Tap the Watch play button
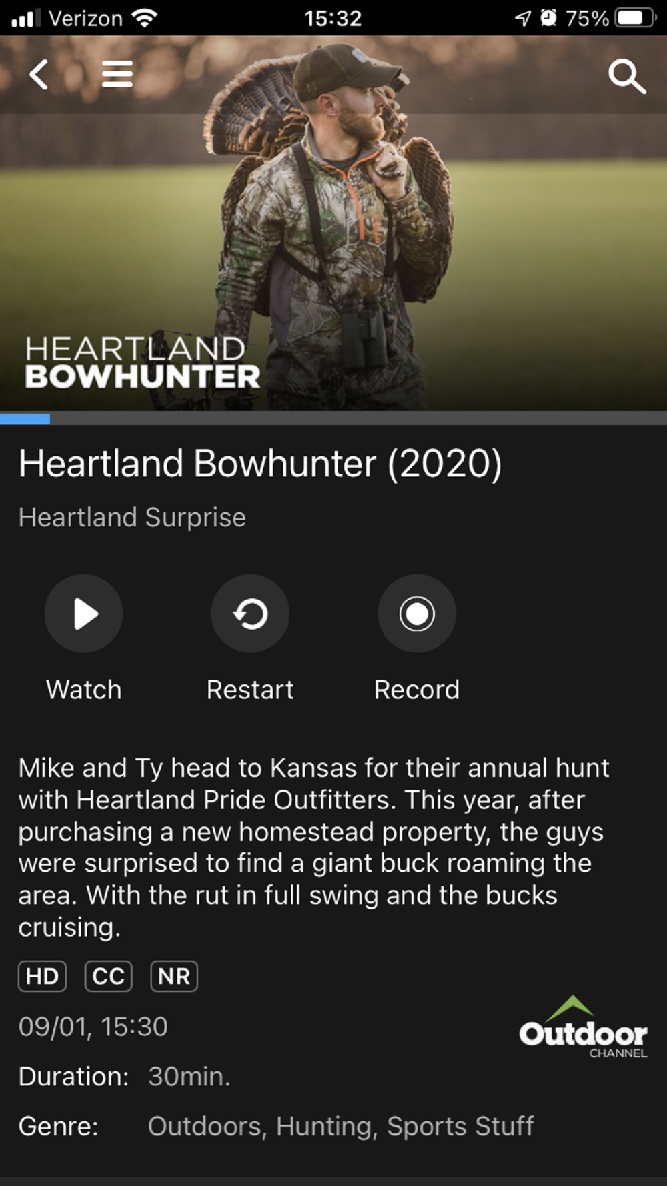The image size is (667, 1186). (84, 614)
